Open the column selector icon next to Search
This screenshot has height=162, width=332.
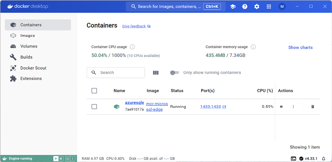coord(156,73)
